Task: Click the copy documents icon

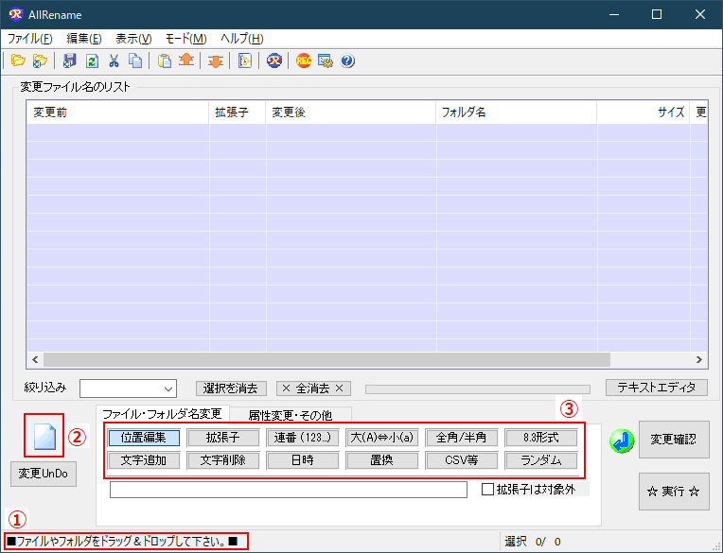Action: tap(135, 60)
